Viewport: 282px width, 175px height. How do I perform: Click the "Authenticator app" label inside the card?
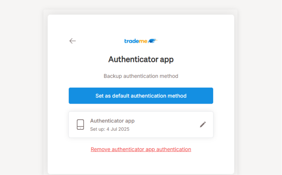coord(112,121)
